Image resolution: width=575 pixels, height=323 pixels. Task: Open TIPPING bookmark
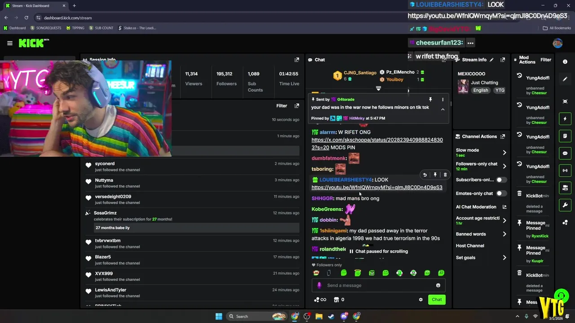(x=75, y=28)
